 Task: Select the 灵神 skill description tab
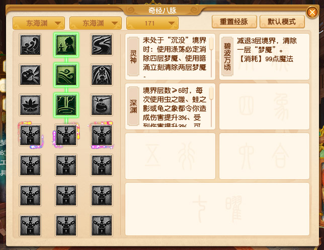(133, 57)
